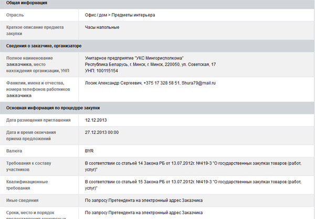Click the deadline 27.12.2013 00:00
This screenshot has height=219, width=315.
tap(102, 132)
